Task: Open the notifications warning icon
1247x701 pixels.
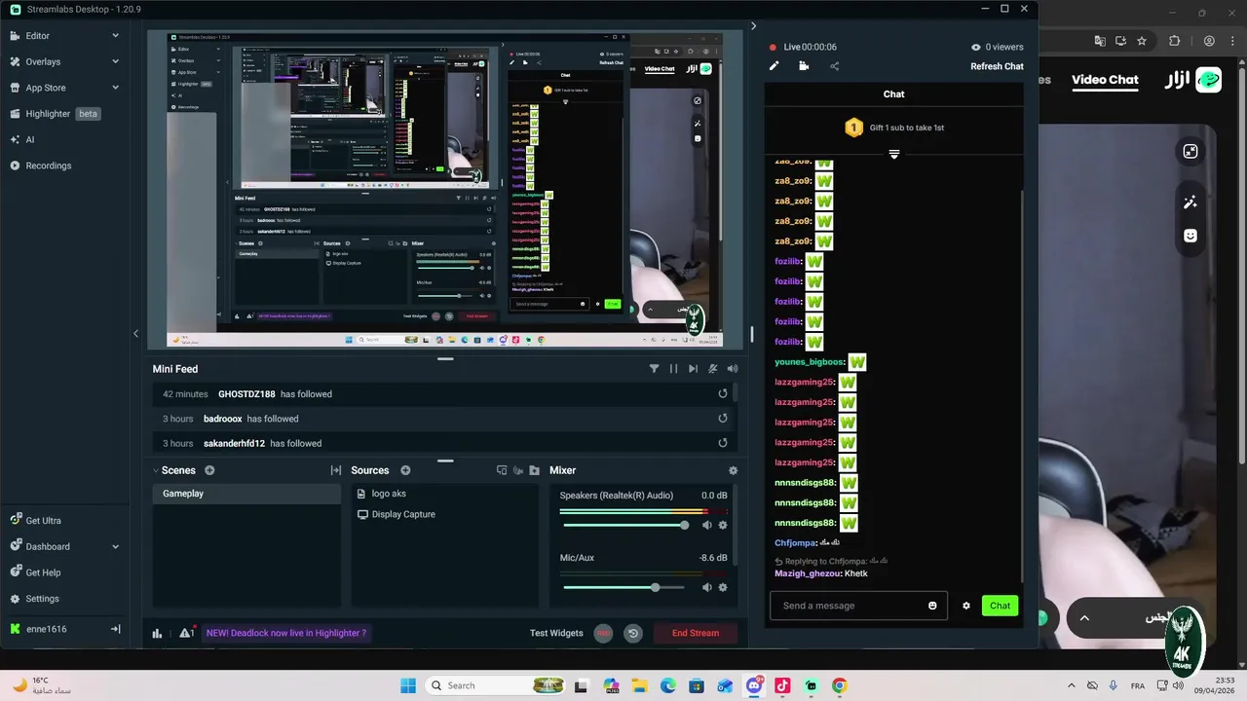Action: pyautogui.click(x=186, y=633)
